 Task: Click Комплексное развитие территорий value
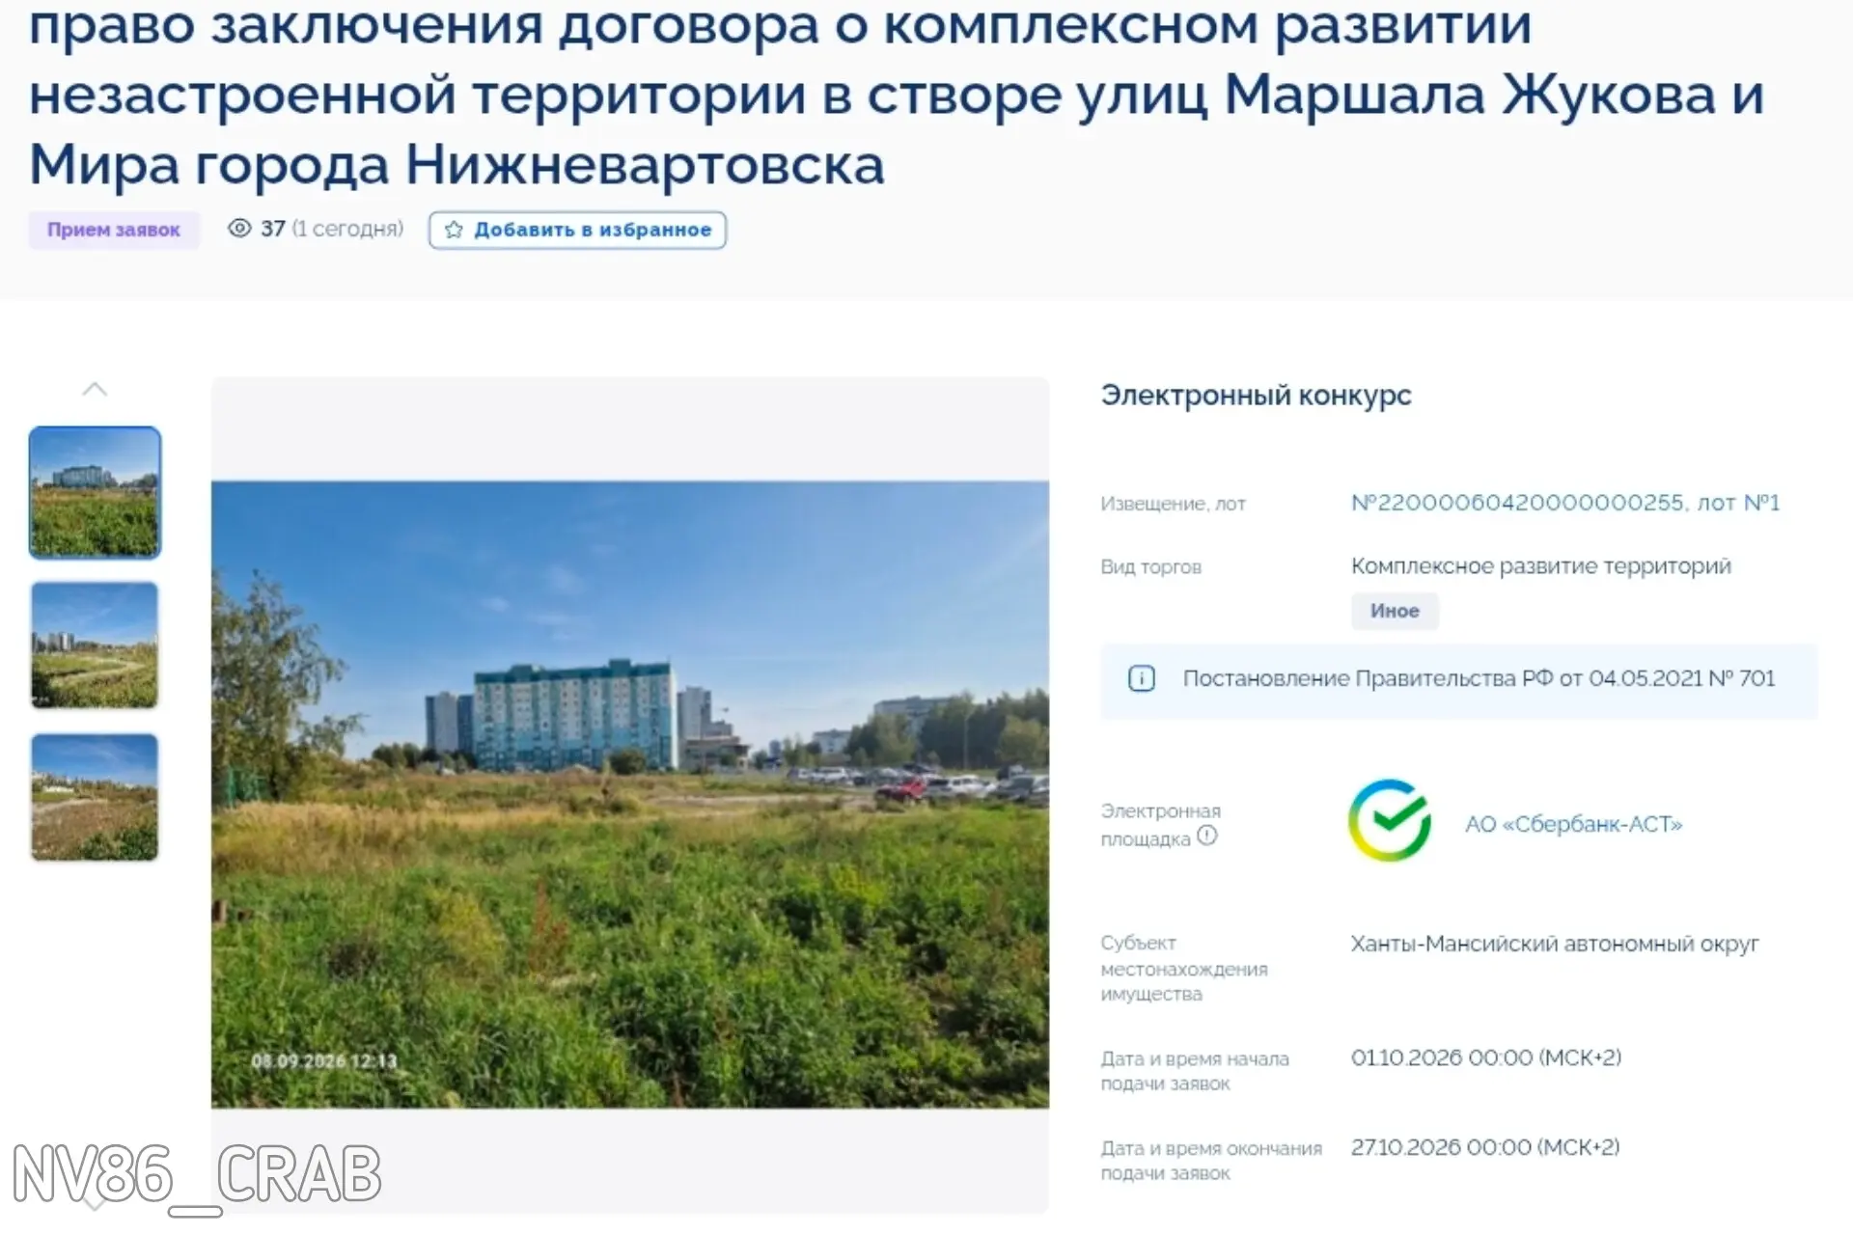point(1540,566)
